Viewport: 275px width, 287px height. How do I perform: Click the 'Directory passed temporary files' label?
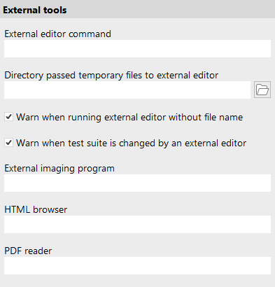click(x=111, y=76)
